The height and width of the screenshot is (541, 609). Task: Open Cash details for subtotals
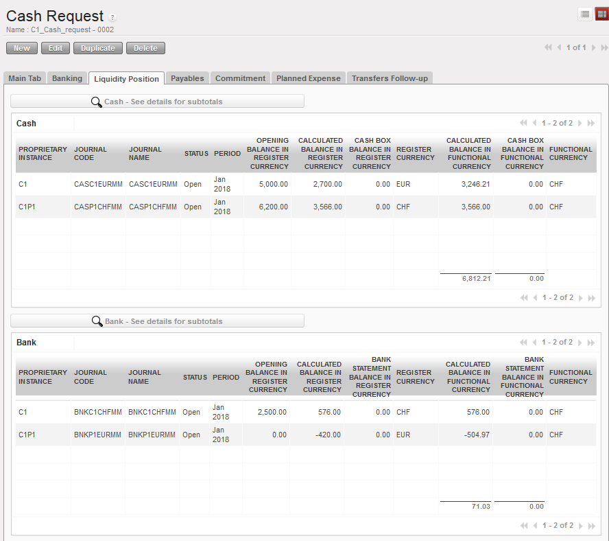click(157, 102)
